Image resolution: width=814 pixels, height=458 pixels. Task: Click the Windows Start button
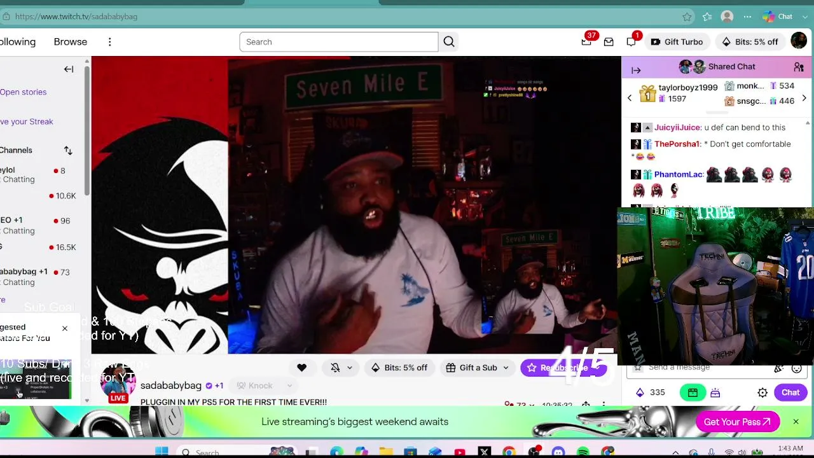[162, 452]
